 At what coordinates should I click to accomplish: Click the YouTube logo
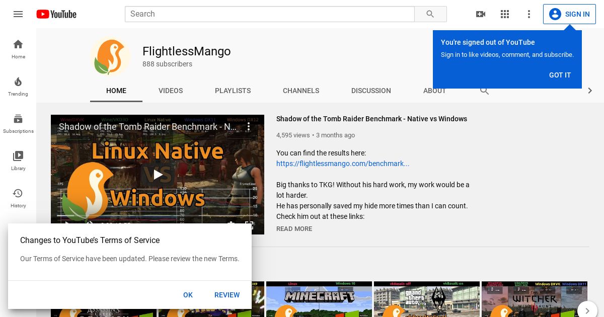point(56,14)
